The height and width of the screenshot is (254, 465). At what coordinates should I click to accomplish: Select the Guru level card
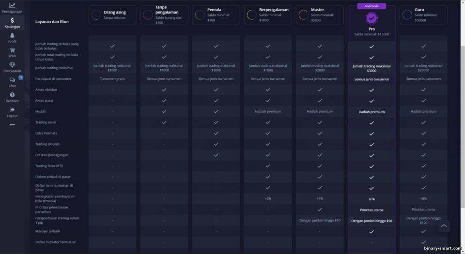(x=423, y=15)
